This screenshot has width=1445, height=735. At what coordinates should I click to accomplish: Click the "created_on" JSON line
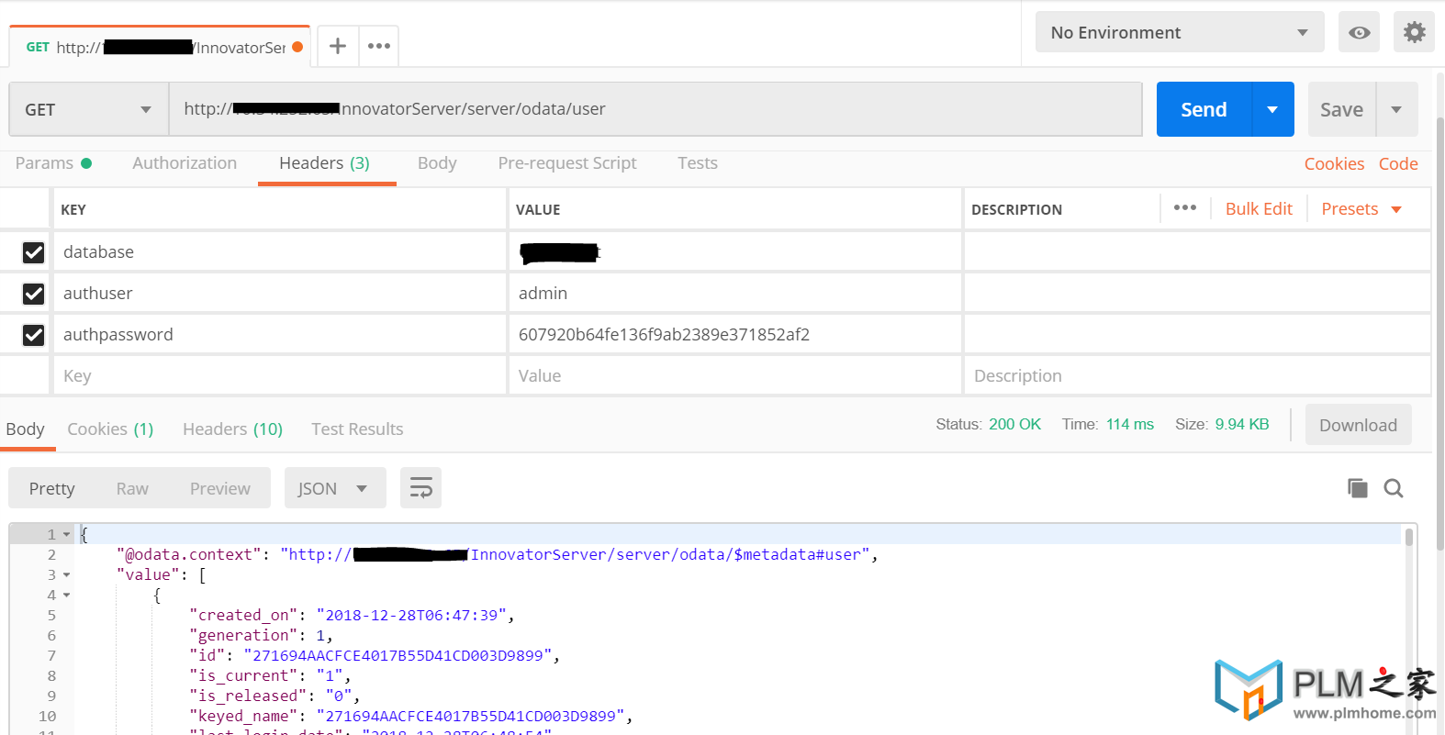pos(352,616)
